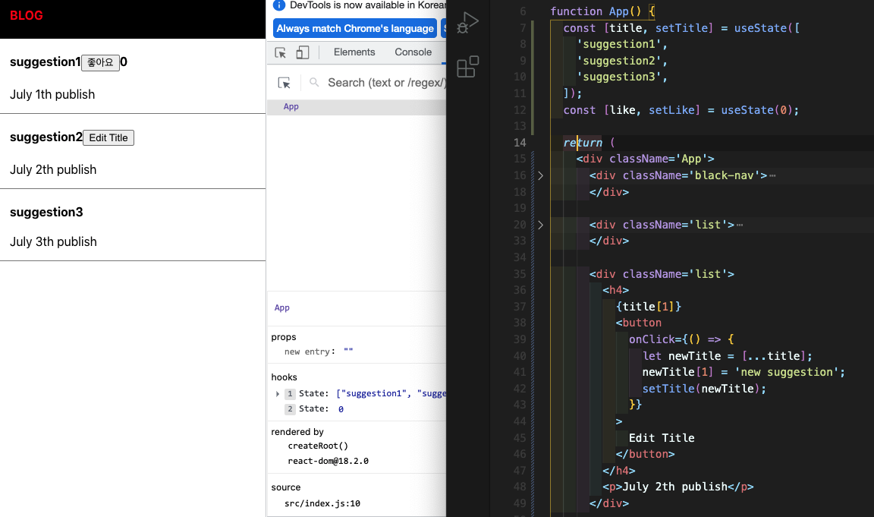Click the BLOG header text

[x=27, y=16]
